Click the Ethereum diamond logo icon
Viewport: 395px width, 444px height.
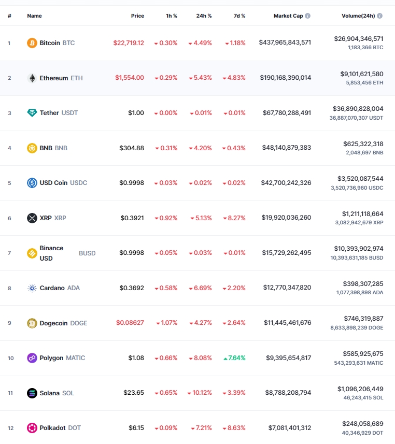point(32,78)
